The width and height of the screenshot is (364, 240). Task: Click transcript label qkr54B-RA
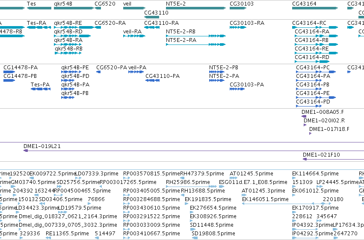point(68,40)
